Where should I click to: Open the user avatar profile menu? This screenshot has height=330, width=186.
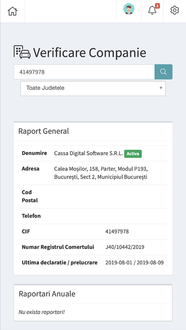click(x=129, y=9)
